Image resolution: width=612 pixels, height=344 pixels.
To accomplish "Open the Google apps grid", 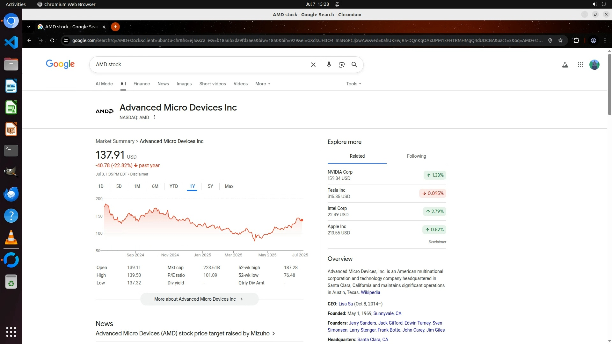I will pos(580,65).
